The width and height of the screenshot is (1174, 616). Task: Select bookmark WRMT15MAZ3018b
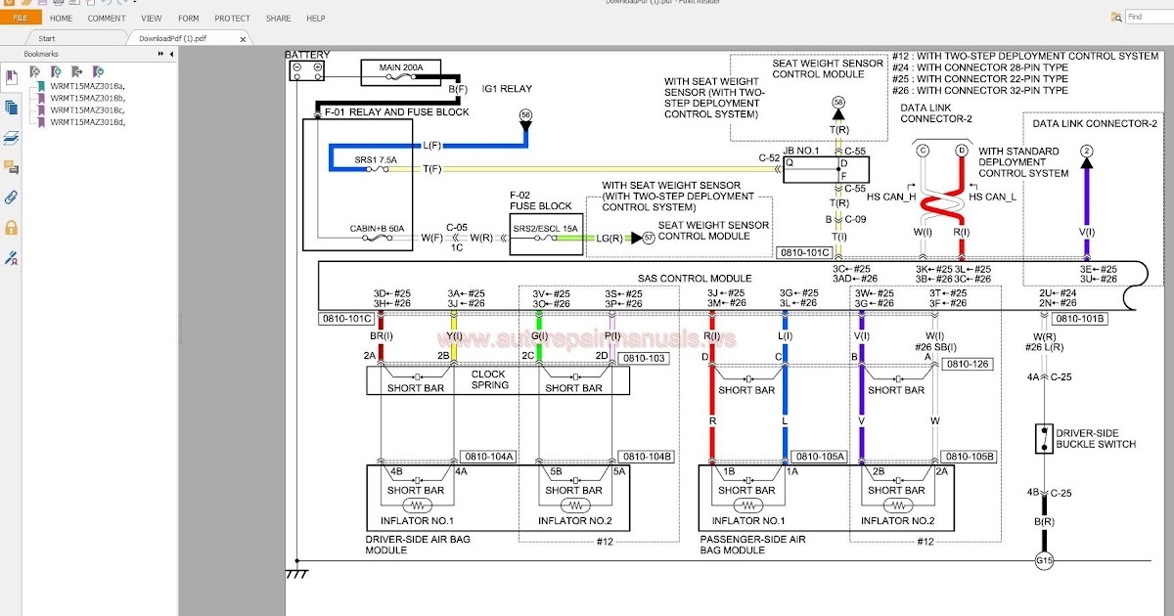pos(87,98)
